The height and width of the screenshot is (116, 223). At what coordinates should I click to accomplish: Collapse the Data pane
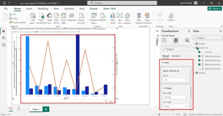220,31
